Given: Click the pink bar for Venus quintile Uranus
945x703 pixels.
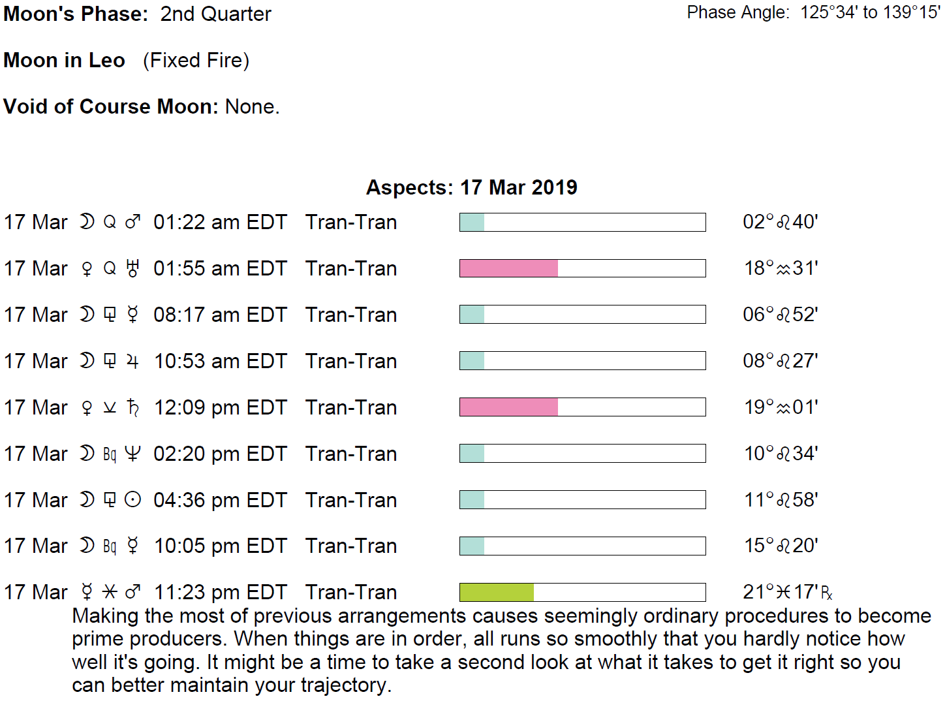Looking at the screenshot, I should pyautogui.click(x=508, y=268).
